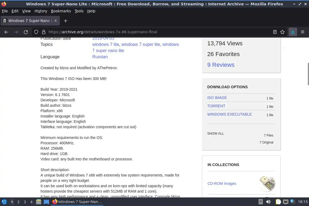Open the Edit menu
The width and height of the screenshot is (309, 206).
coord(15,11)
